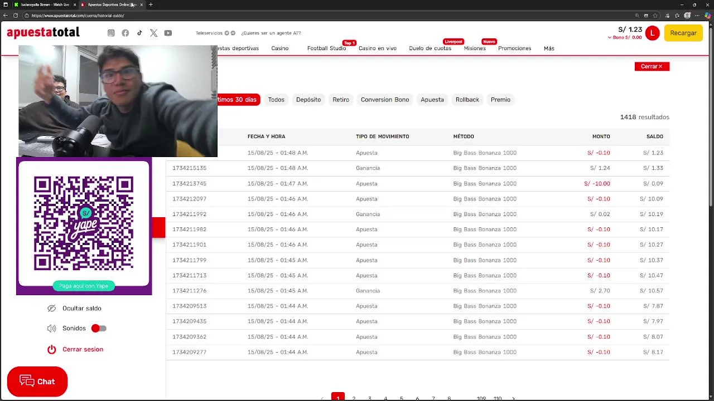This screenshot has width=714, height=401.
Task: Open the Apuesta Total TikTok page
Action: click(x=139, y=33)
